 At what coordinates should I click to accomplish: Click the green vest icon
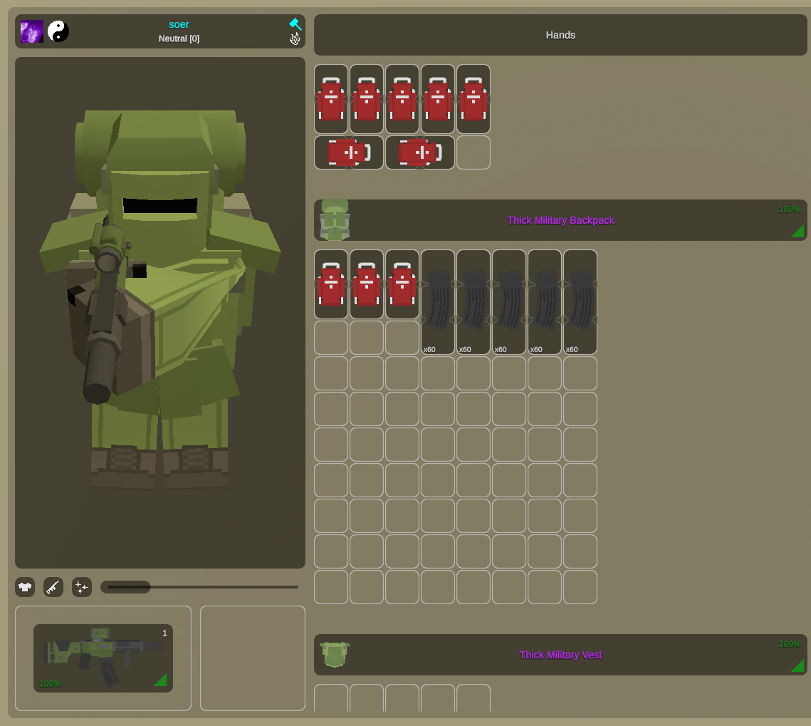tap(335, 655)
